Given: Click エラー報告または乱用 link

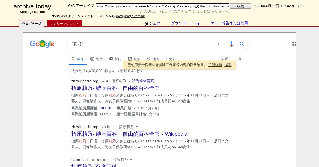Looking at the screenshot, I should 229,23.
